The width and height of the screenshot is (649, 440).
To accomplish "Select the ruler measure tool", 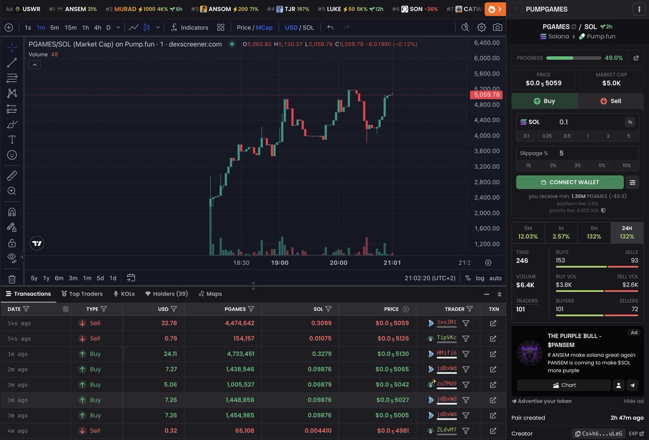I will [x=12, y=176].
